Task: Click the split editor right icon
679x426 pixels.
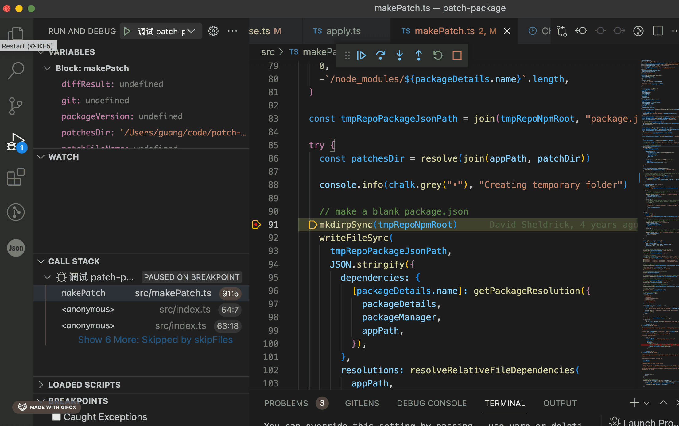Action: pyautogui.click(x=658, y=31)
